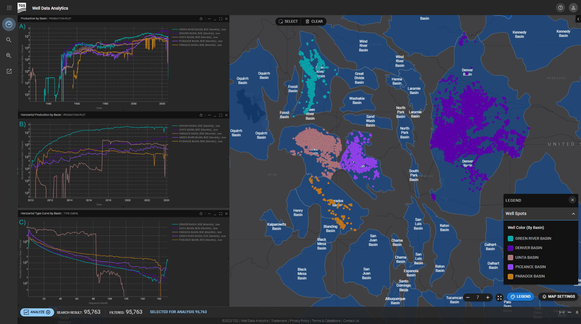This screenshot has width=581, height=324.
Task: Fit map to full extent
Action: click(499, 297)
